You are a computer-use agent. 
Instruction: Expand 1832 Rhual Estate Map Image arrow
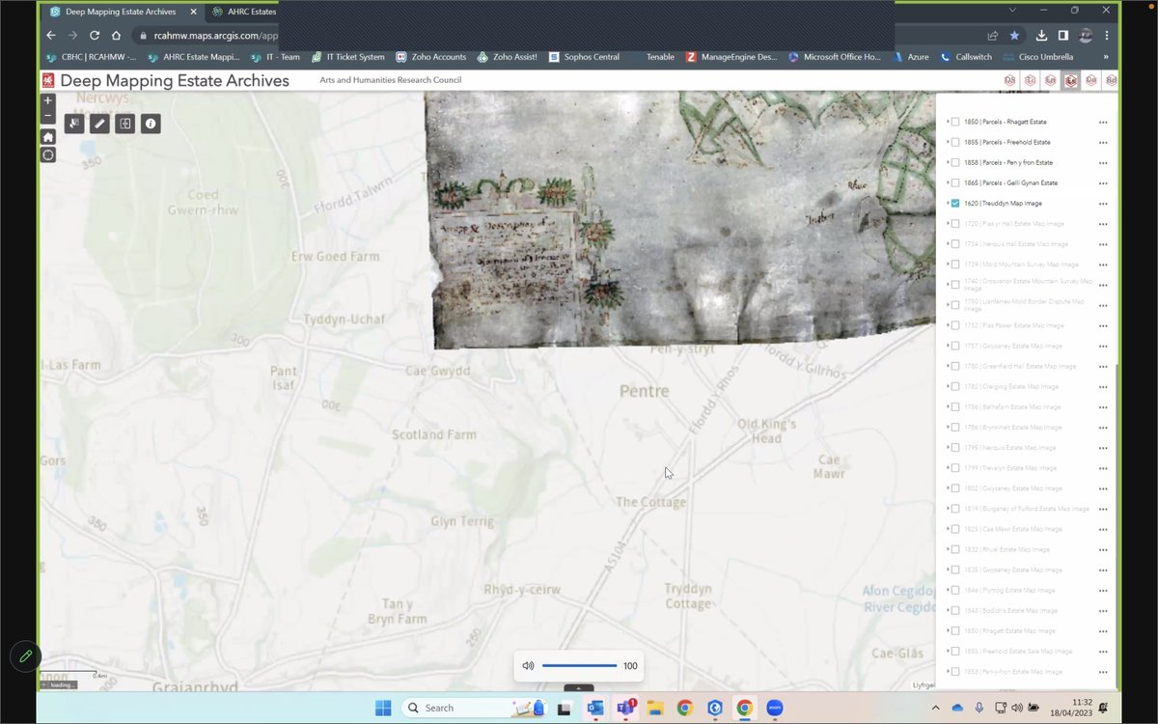point(948,549)
